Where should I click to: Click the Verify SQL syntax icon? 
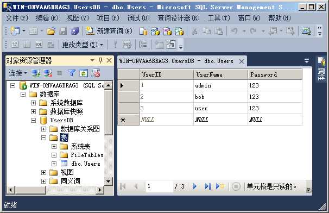(x=127, y=45)
